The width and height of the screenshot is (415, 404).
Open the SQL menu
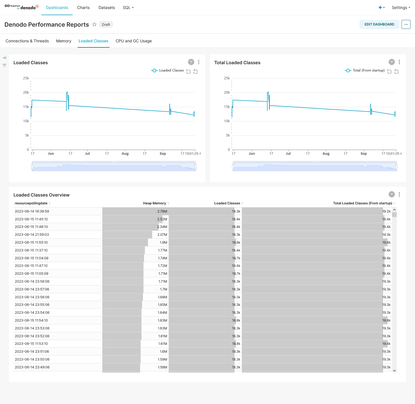click(x=128, y=8)
